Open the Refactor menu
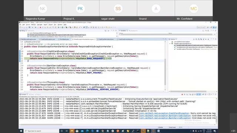 click(34, 25)
